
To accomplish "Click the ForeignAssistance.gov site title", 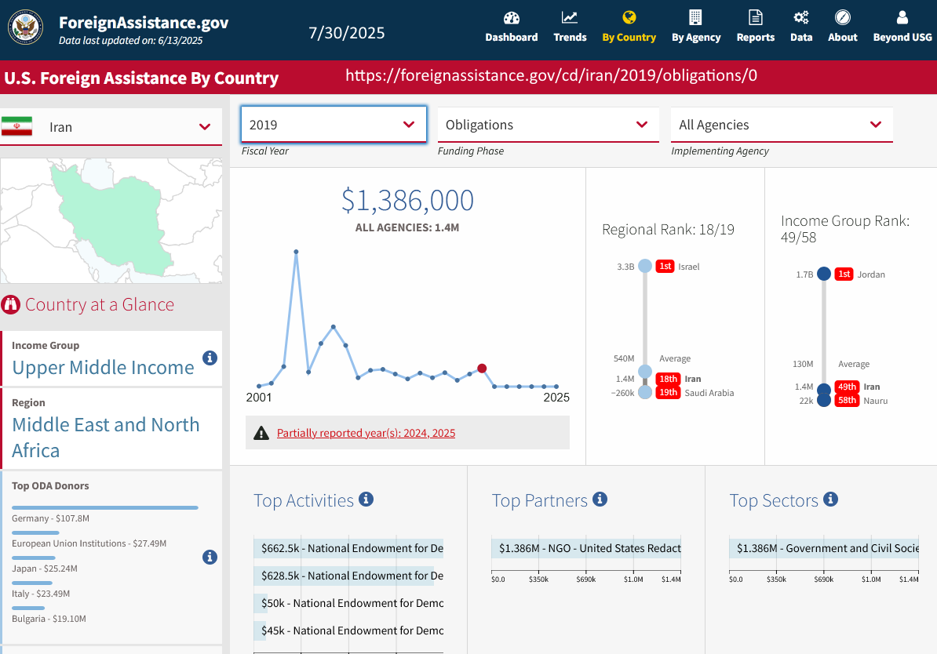I will tap(144, 23).
